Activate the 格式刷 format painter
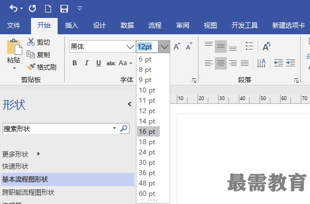This screenshot has height=204, width=310. tap(42, 67)
